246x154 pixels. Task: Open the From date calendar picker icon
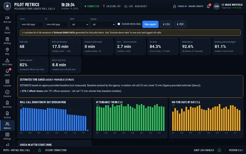(x=40, y=25)
